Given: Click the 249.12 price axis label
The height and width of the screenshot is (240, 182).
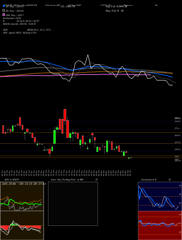Looking at the screenshot, I should (178, 149).
